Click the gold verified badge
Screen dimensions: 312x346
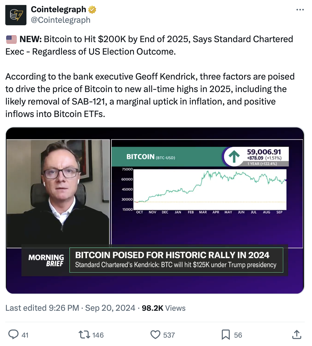[x=92, y=9]
